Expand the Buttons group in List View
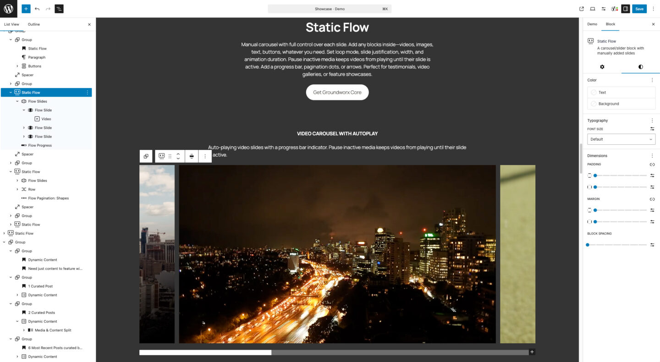 (x=18, y=66)
